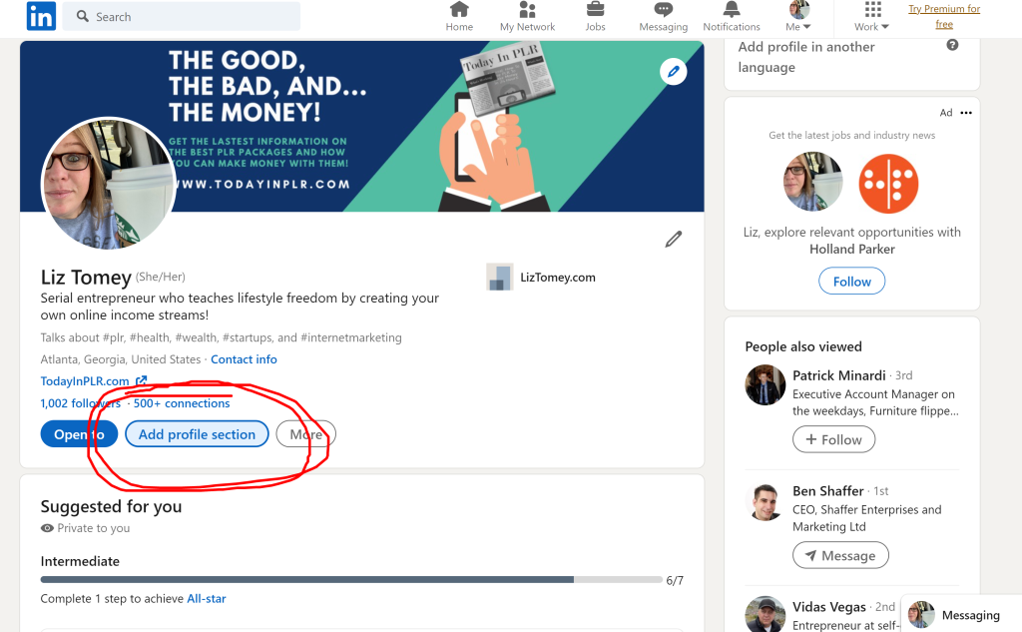Open Vidas Vegas's profile name
1022x632 pixels.
(829, 607)
